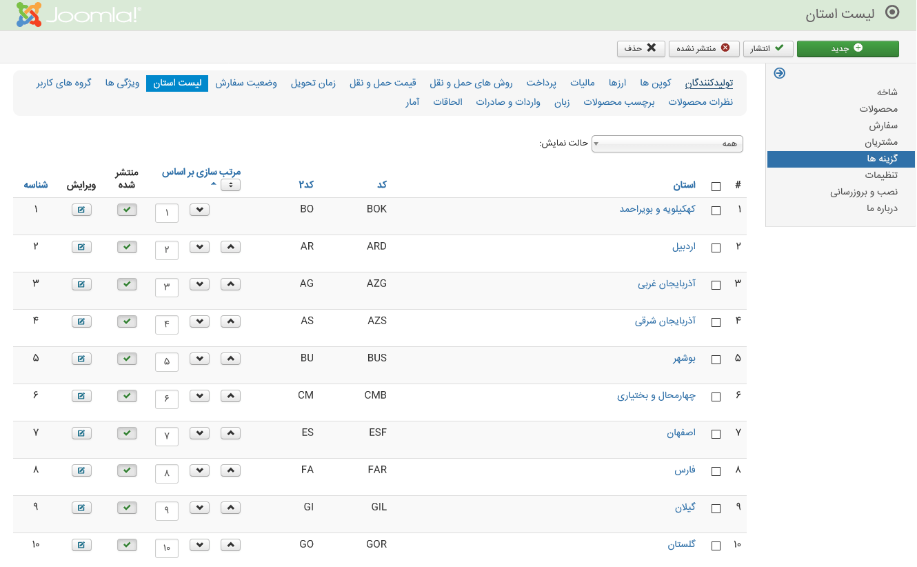Click the Joomla logo
Screen dimensions: 917x567
pos(78,15)
